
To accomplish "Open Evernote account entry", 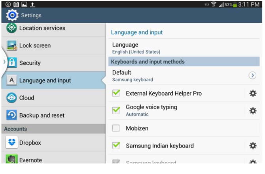I will [53, 157].
